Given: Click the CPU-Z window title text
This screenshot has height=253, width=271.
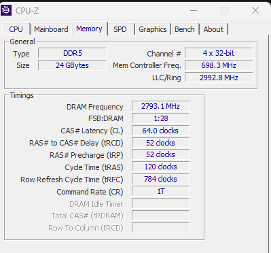Looking at the screenshot, I should pos(27,11).
